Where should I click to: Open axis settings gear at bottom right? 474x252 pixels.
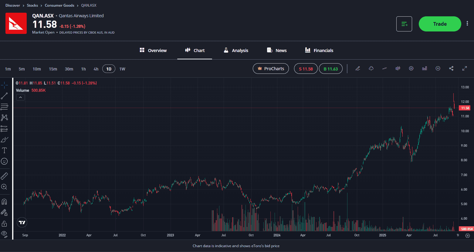point(468,235)
